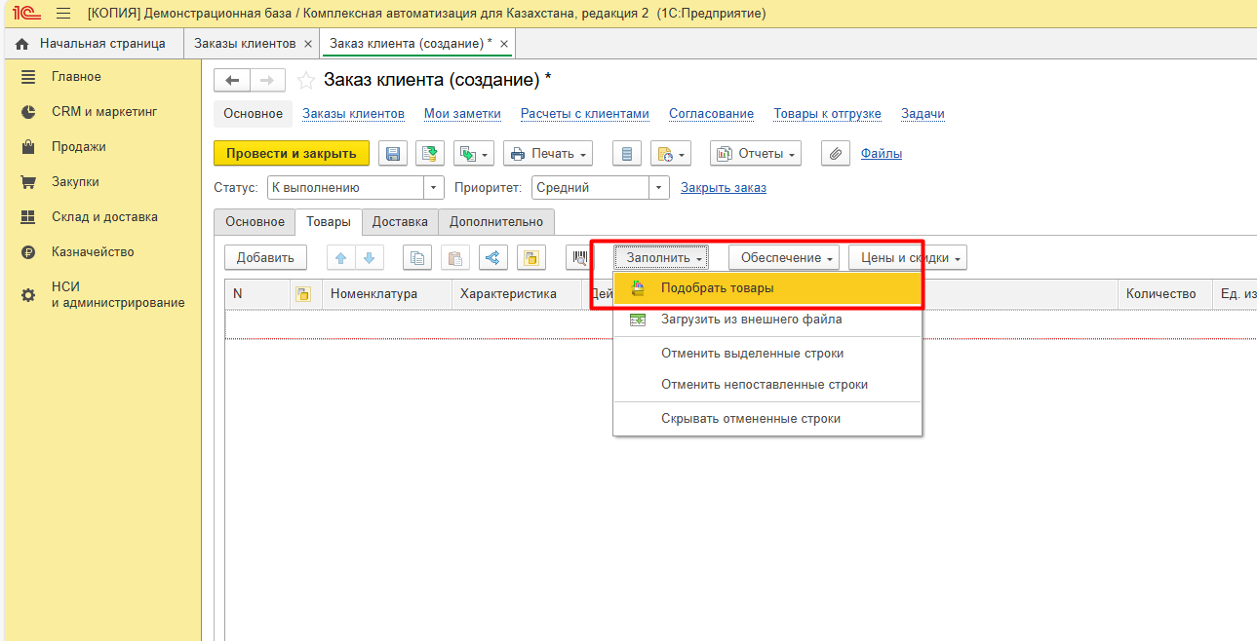The image size is (1257, 641).
Task: Move row up with arrow icon
Action: (340, 258)
